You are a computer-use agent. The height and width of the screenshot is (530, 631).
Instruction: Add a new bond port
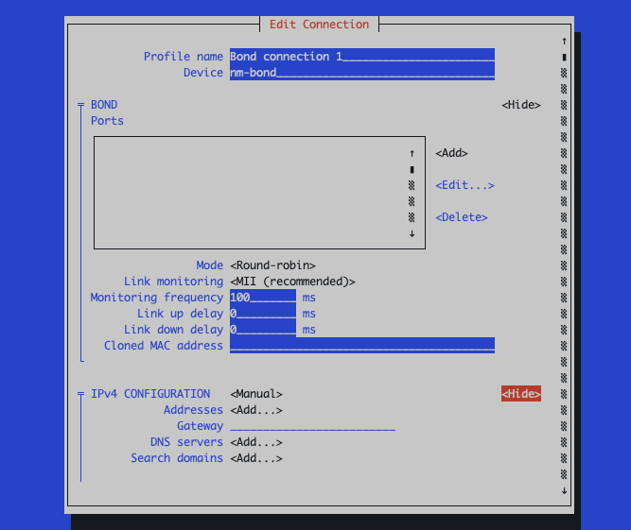coord(451,153)
